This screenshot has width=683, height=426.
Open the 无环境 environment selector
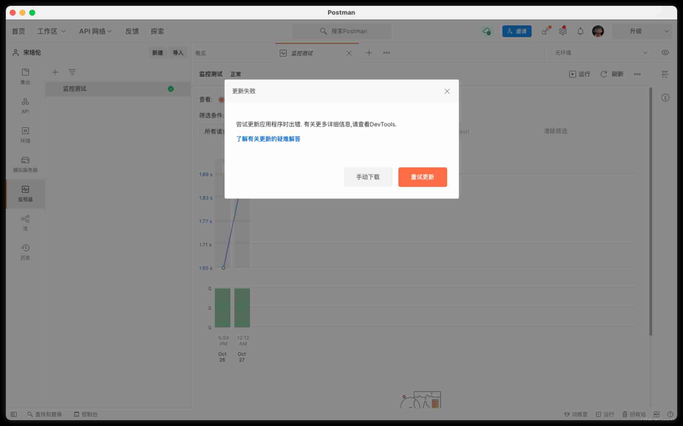601,53
